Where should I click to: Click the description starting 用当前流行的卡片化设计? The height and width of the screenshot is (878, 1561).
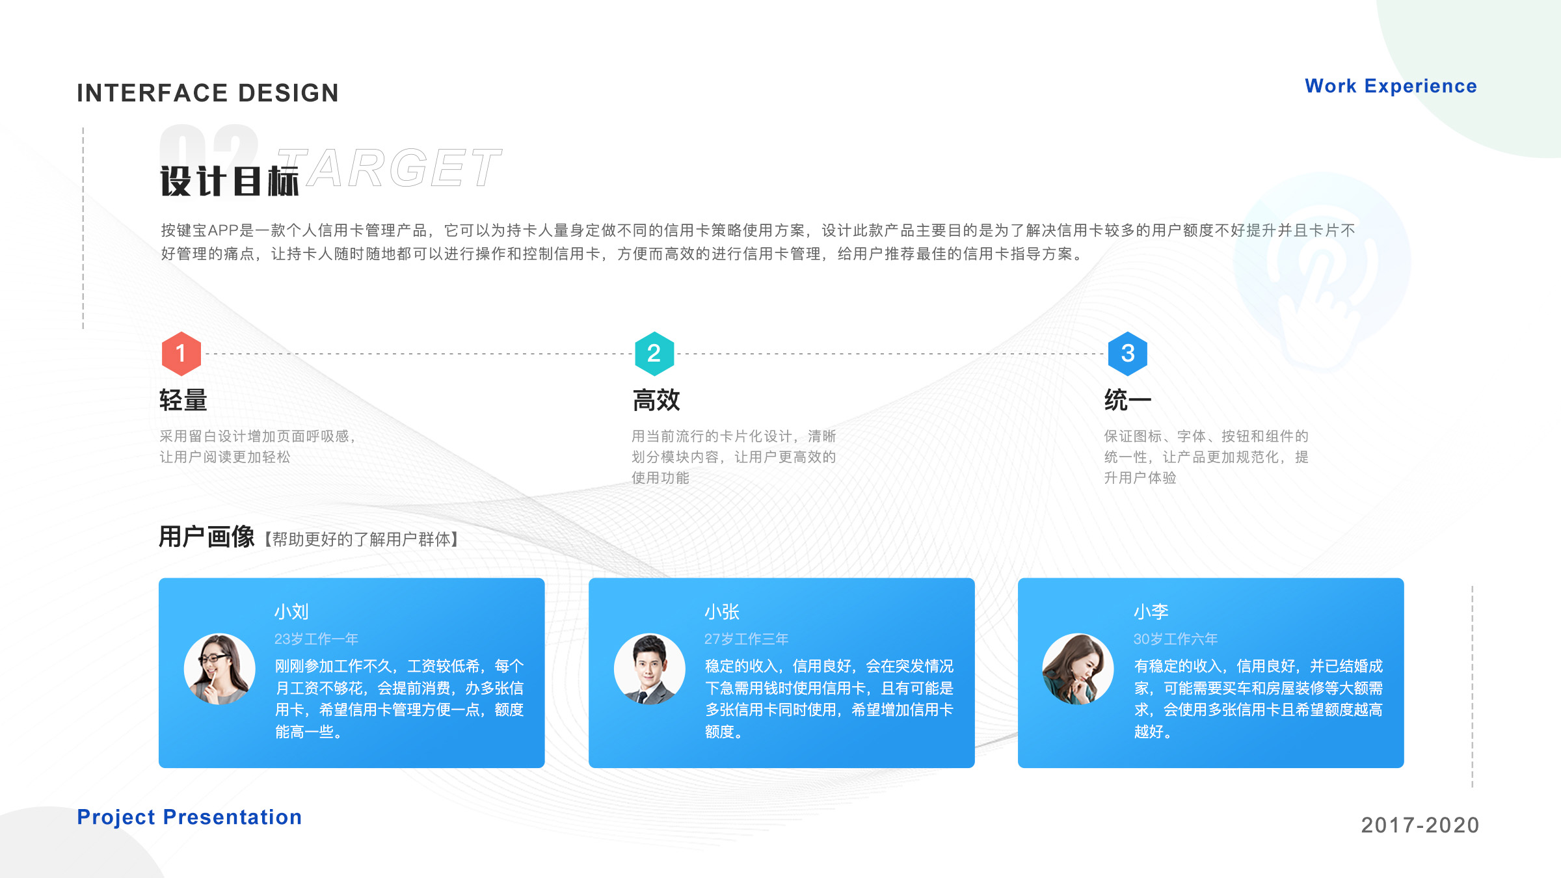tap(734, 457)
